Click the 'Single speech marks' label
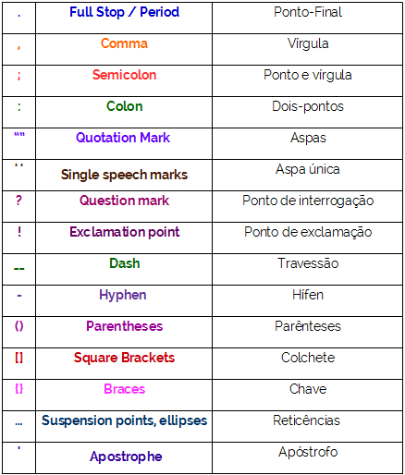Image resolution: width=405 pixels, height=475 pixels. 124,175
